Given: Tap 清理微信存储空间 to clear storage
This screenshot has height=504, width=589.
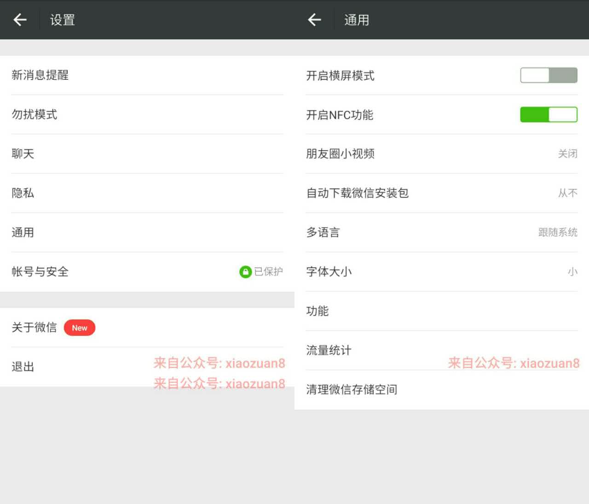Looking at the screenshot, I should (352, 390).
